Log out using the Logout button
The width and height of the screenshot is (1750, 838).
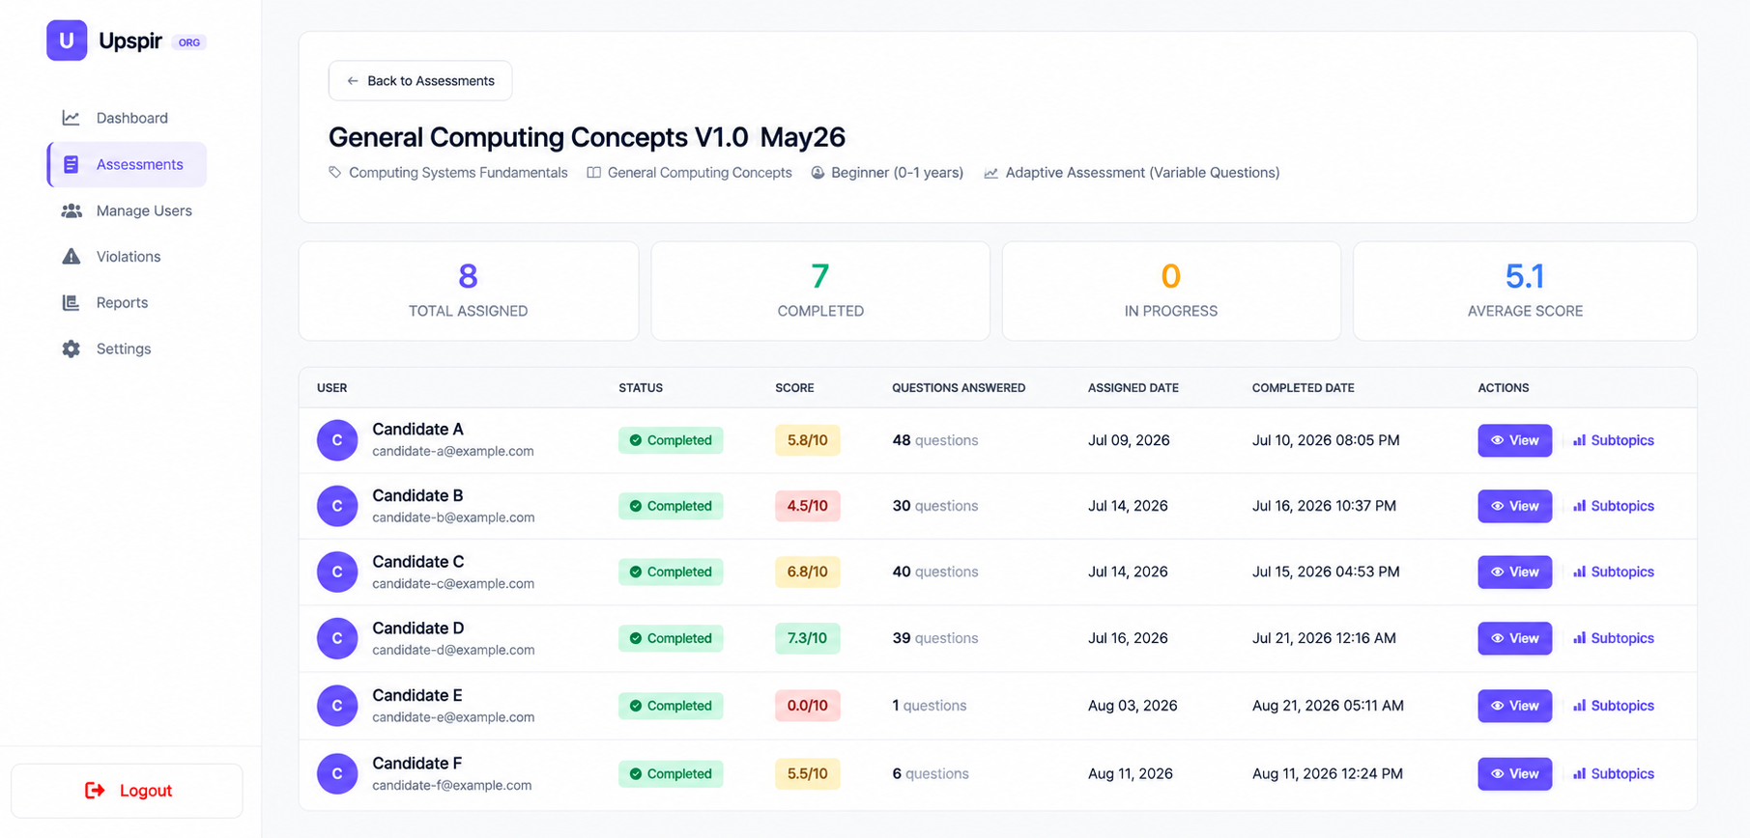pyautogui.click(x=127, y=791)
